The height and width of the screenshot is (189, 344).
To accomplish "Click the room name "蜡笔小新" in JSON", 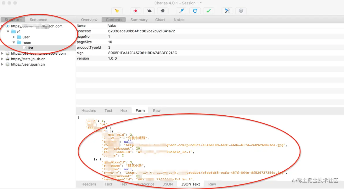I will tap(135, 166).
